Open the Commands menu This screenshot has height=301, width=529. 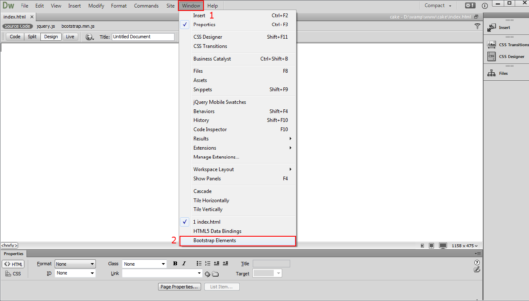(x=146, y=6)
